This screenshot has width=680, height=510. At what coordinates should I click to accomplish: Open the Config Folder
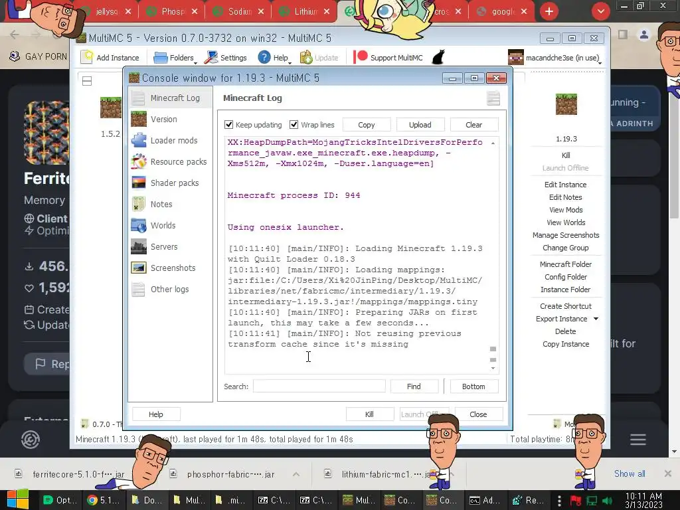pyautogui.click(x=566, y=277)
